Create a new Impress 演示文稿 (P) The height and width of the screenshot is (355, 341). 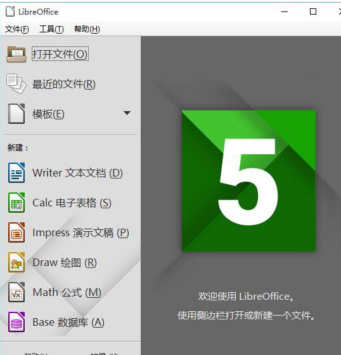click(x=80, y=232)
